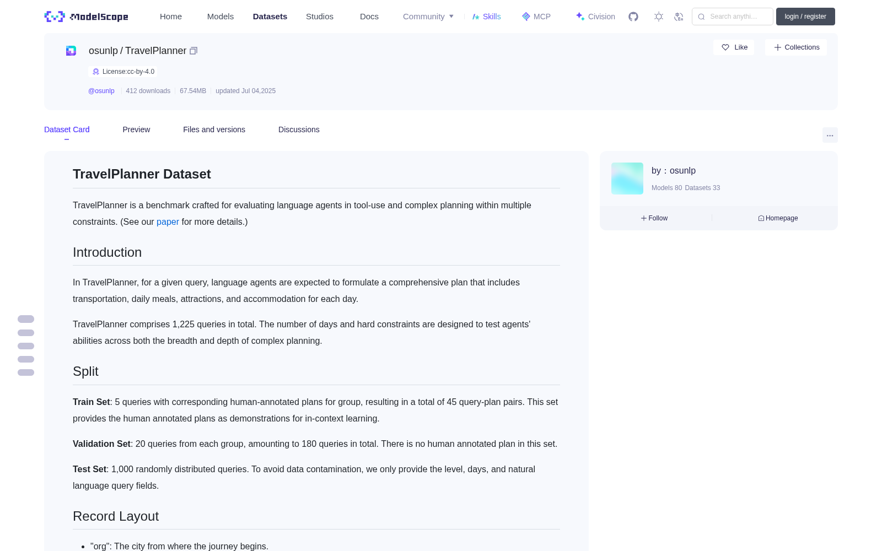The width and height of the screenshot is (882, 551).
Task: Click the '67.54MB' size text
Action: (193, 91)
